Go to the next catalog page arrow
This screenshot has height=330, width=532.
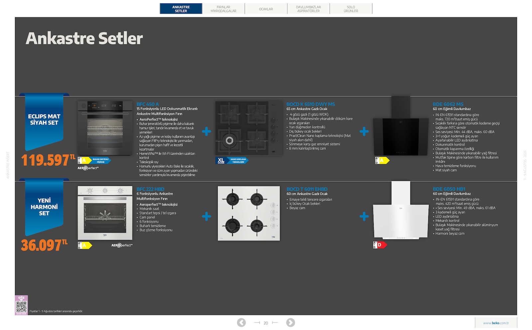point(290,323)
